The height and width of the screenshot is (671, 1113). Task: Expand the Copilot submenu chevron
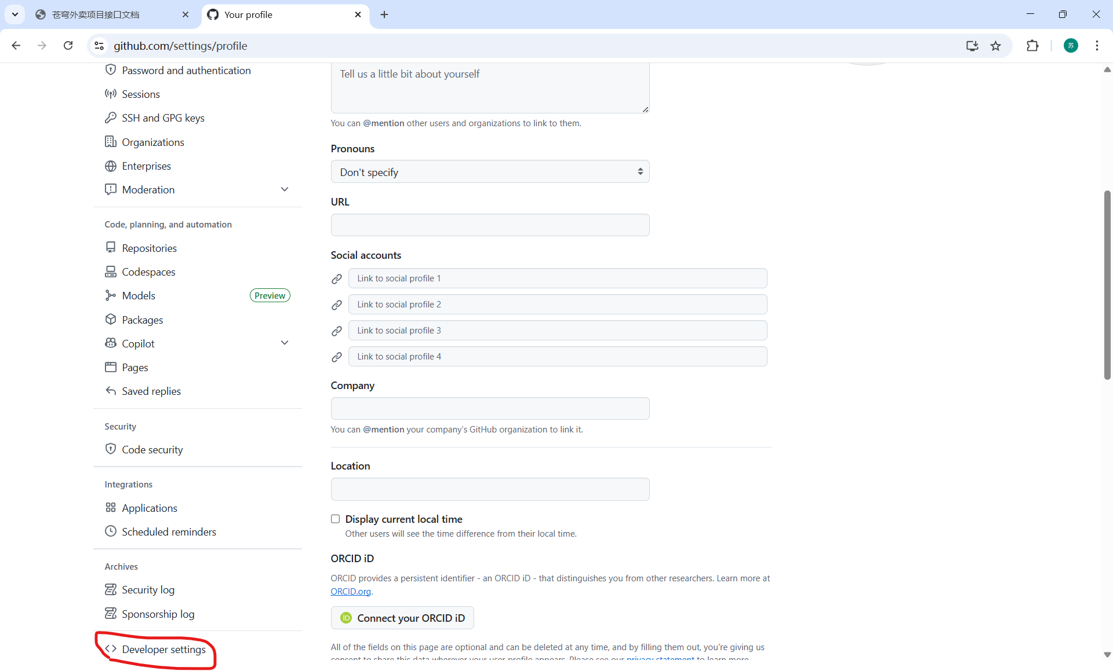click(x=285, y=343)
